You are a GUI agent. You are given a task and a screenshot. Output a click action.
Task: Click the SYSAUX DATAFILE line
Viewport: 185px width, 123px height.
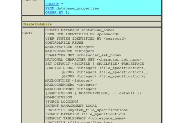85,114
